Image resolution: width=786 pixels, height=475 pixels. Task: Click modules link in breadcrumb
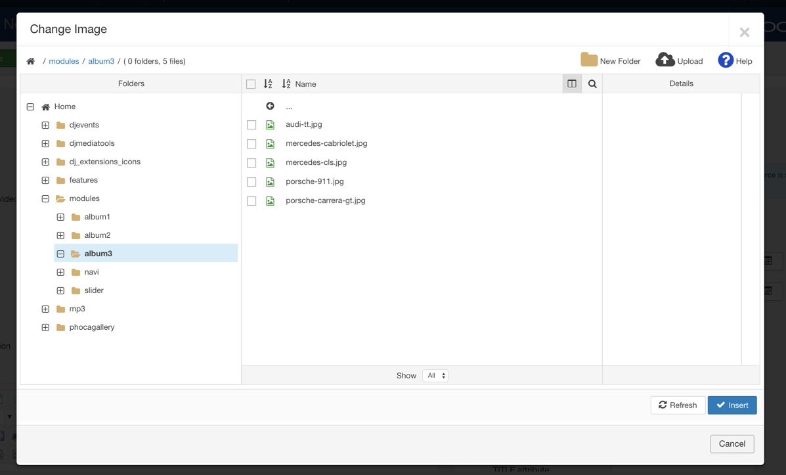point(64,61)
